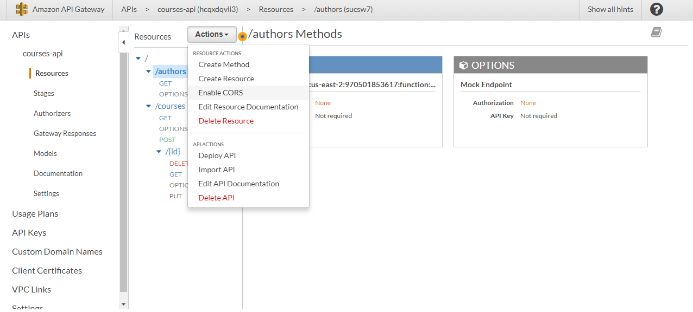Open the Resources breadcrumb link
Screen dimensions: 693x312
coord(276,9)
